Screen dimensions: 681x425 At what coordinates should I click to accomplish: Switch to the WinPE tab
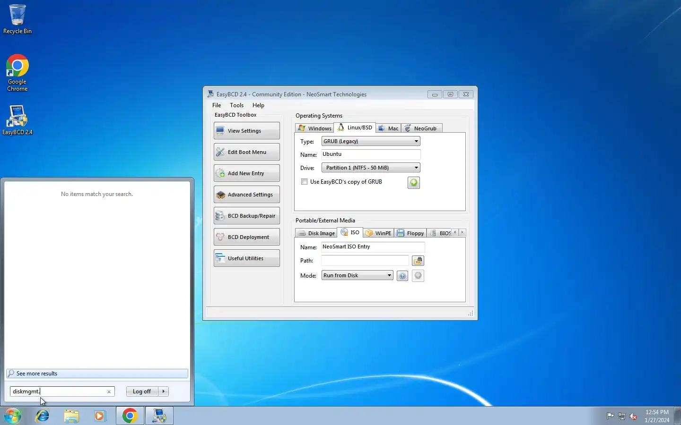[378, 233]
